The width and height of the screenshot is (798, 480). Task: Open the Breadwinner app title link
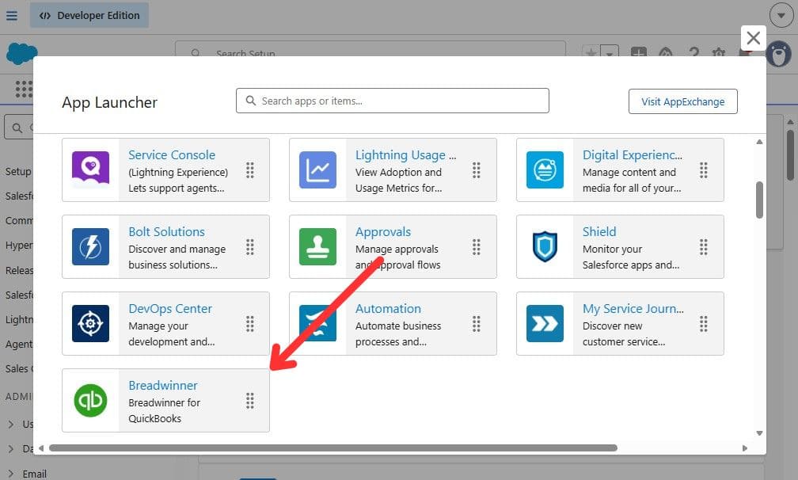tap(163, 385)
